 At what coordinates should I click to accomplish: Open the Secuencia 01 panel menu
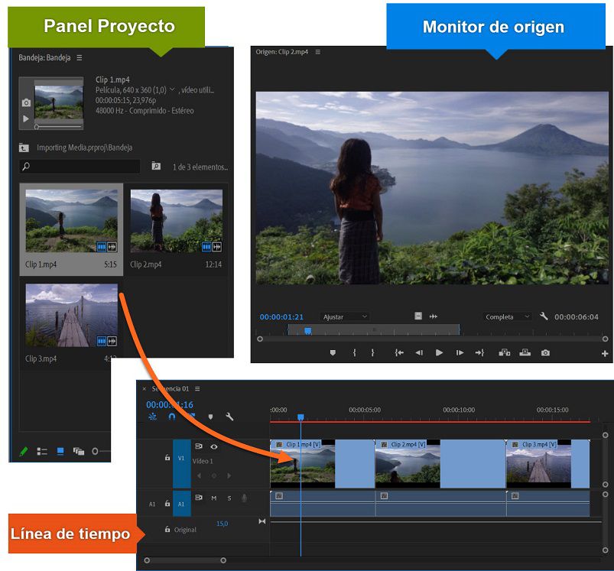tap(197, 388)
